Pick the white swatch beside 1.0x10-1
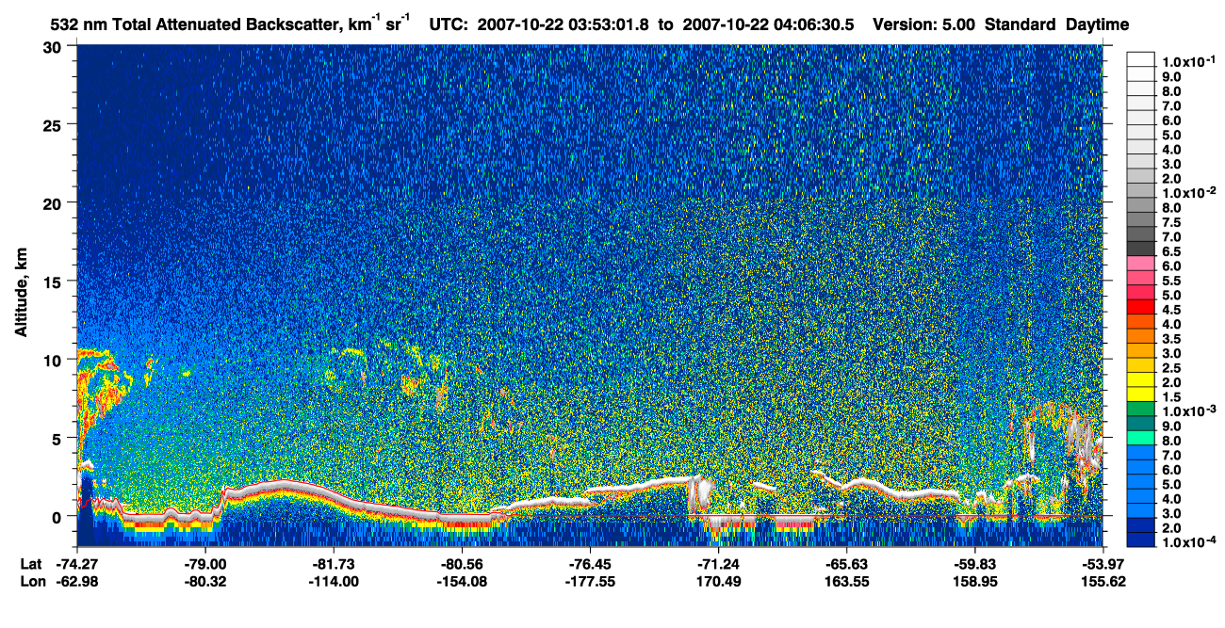Screen dimensions: 1225x628 point(1140,58)
